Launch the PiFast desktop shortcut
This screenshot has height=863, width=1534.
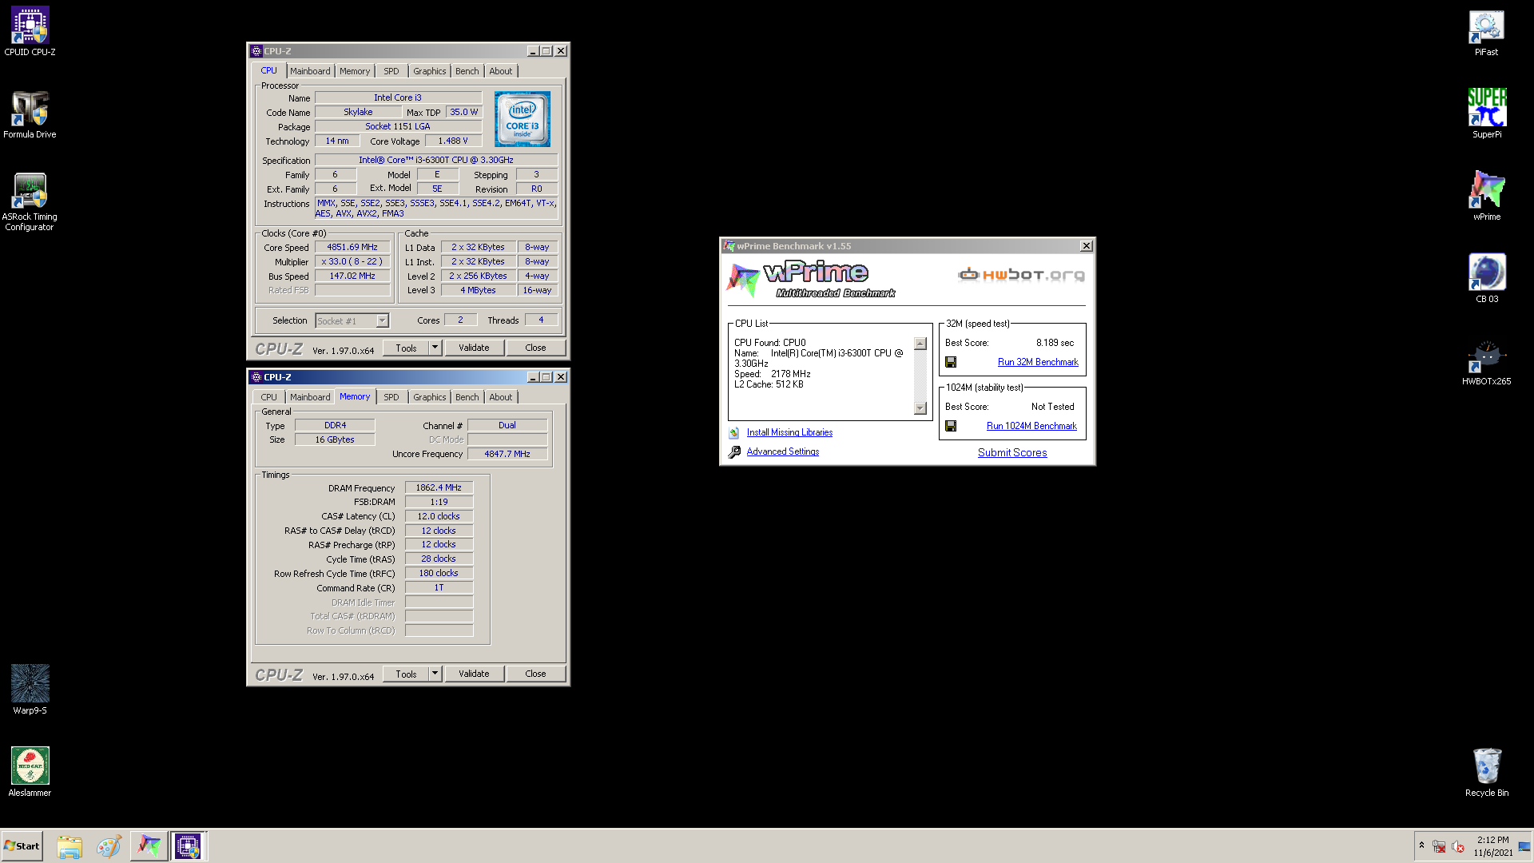1486,32
